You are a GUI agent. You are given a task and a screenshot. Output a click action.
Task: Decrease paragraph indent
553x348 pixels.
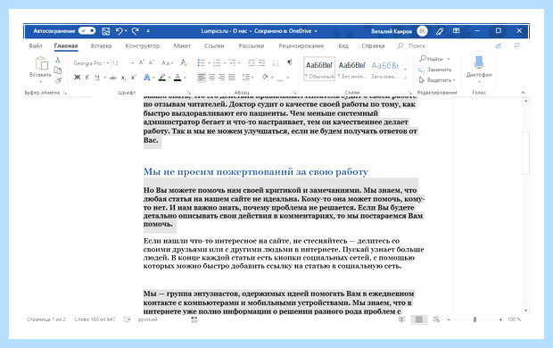click(252, 62)
